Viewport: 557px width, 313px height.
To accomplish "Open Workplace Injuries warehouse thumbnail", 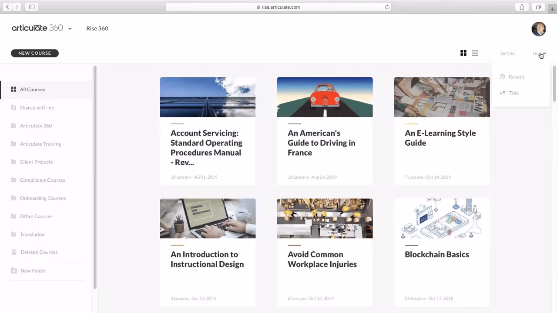I will (x=325, y=218).
